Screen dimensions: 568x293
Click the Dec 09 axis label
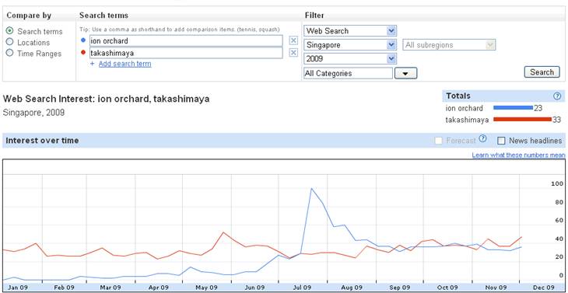544,288
